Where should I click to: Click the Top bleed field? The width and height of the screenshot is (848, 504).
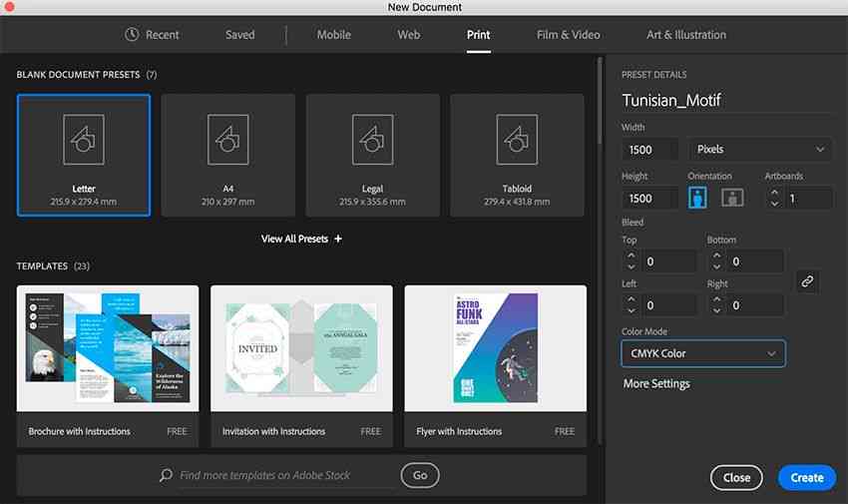pyautogui.click(x=669, y=261)
